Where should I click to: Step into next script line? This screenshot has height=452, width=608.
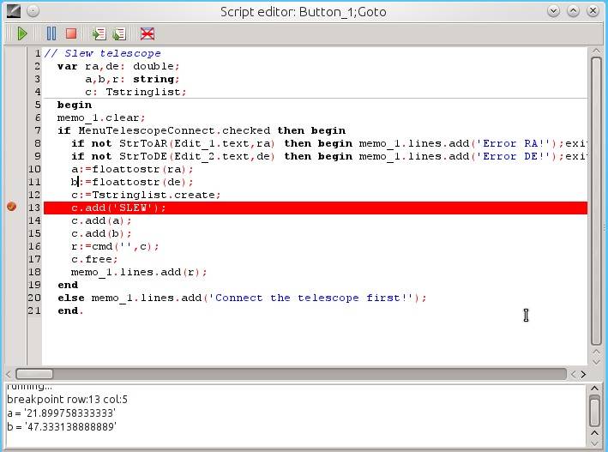click(x=99, y=33)
